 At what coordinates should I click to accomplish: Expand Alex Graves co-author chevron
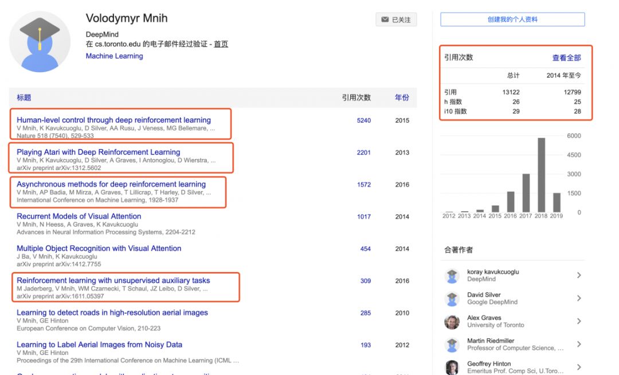579,321
